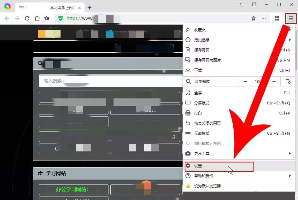Viewport: 298px width, 200px height.
Task: Open new tab with plus button
Action: pyautogui.click(x=90, y=8)
